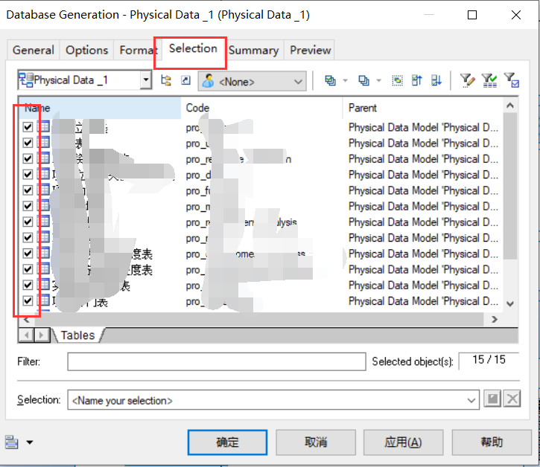Click the 应用(A) apply button
The image size is (540, 467).
pyautogui.click(x=403, y=442)
